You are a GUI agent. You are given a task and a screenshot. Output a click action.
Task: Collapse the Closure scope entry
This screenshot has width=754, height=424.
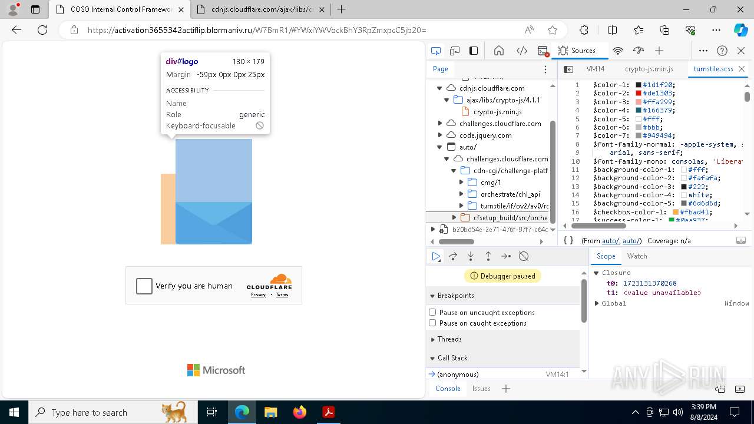click(596, 273)
